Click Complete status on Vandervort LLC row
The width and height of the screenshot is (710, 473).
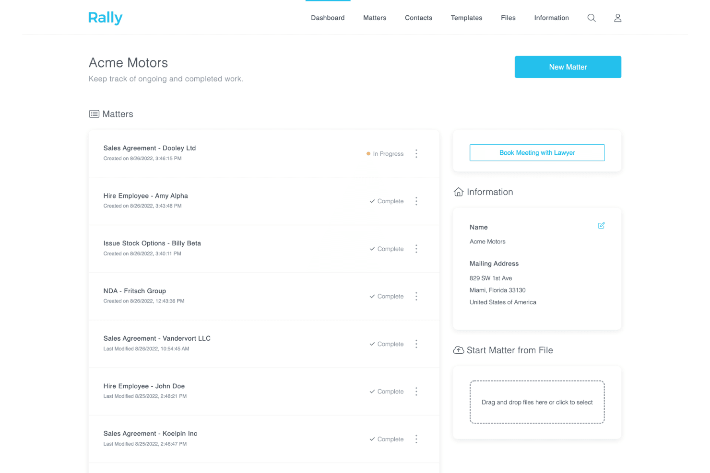pyautogui.click(x=387, y=344)
